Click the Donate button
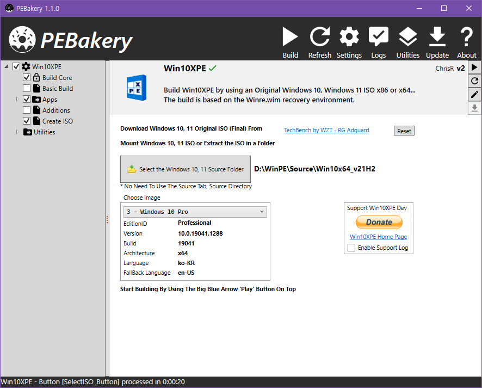 click(379, 222)
